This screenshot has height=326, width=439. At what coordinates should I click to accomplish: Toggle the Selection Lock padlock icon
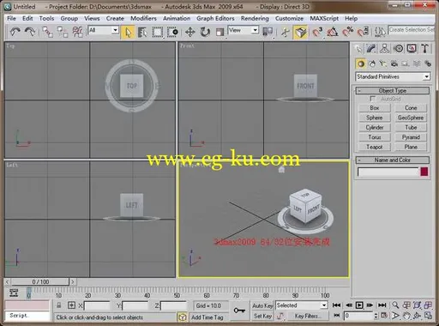pyautogui.click(x=59, y=305)
